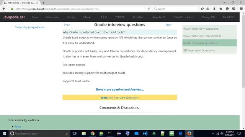
Task: Go to the Next question link
Action: (x=168, y=25)
